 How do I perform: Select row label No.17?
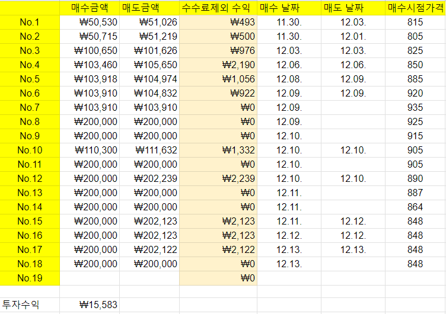[x=30, y=249]
